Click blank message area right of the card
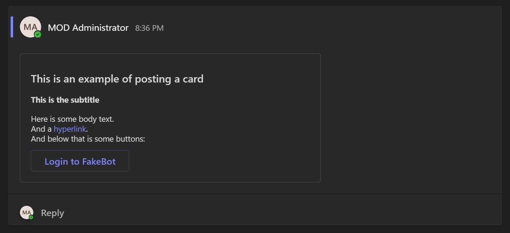 [x=411, y=118]
